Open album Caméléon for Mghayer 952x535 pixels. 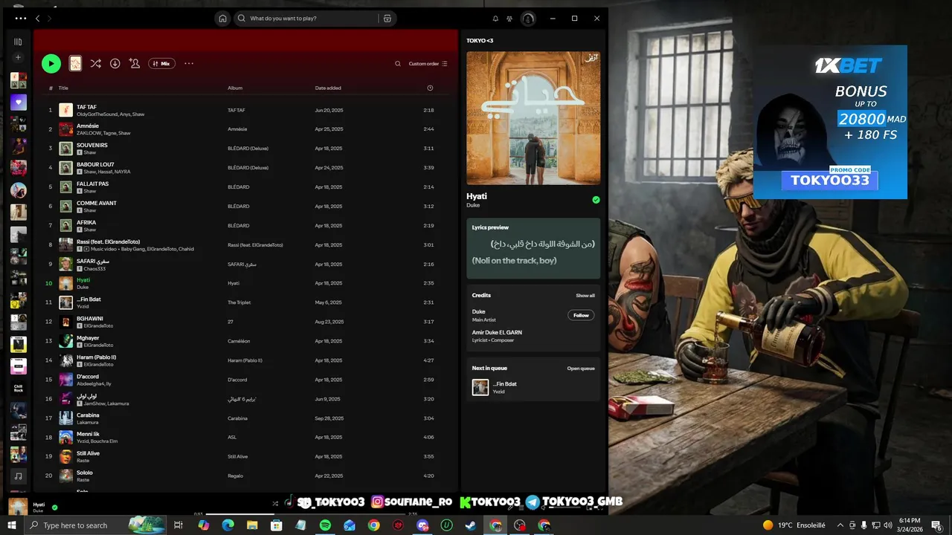click(238, 341)
